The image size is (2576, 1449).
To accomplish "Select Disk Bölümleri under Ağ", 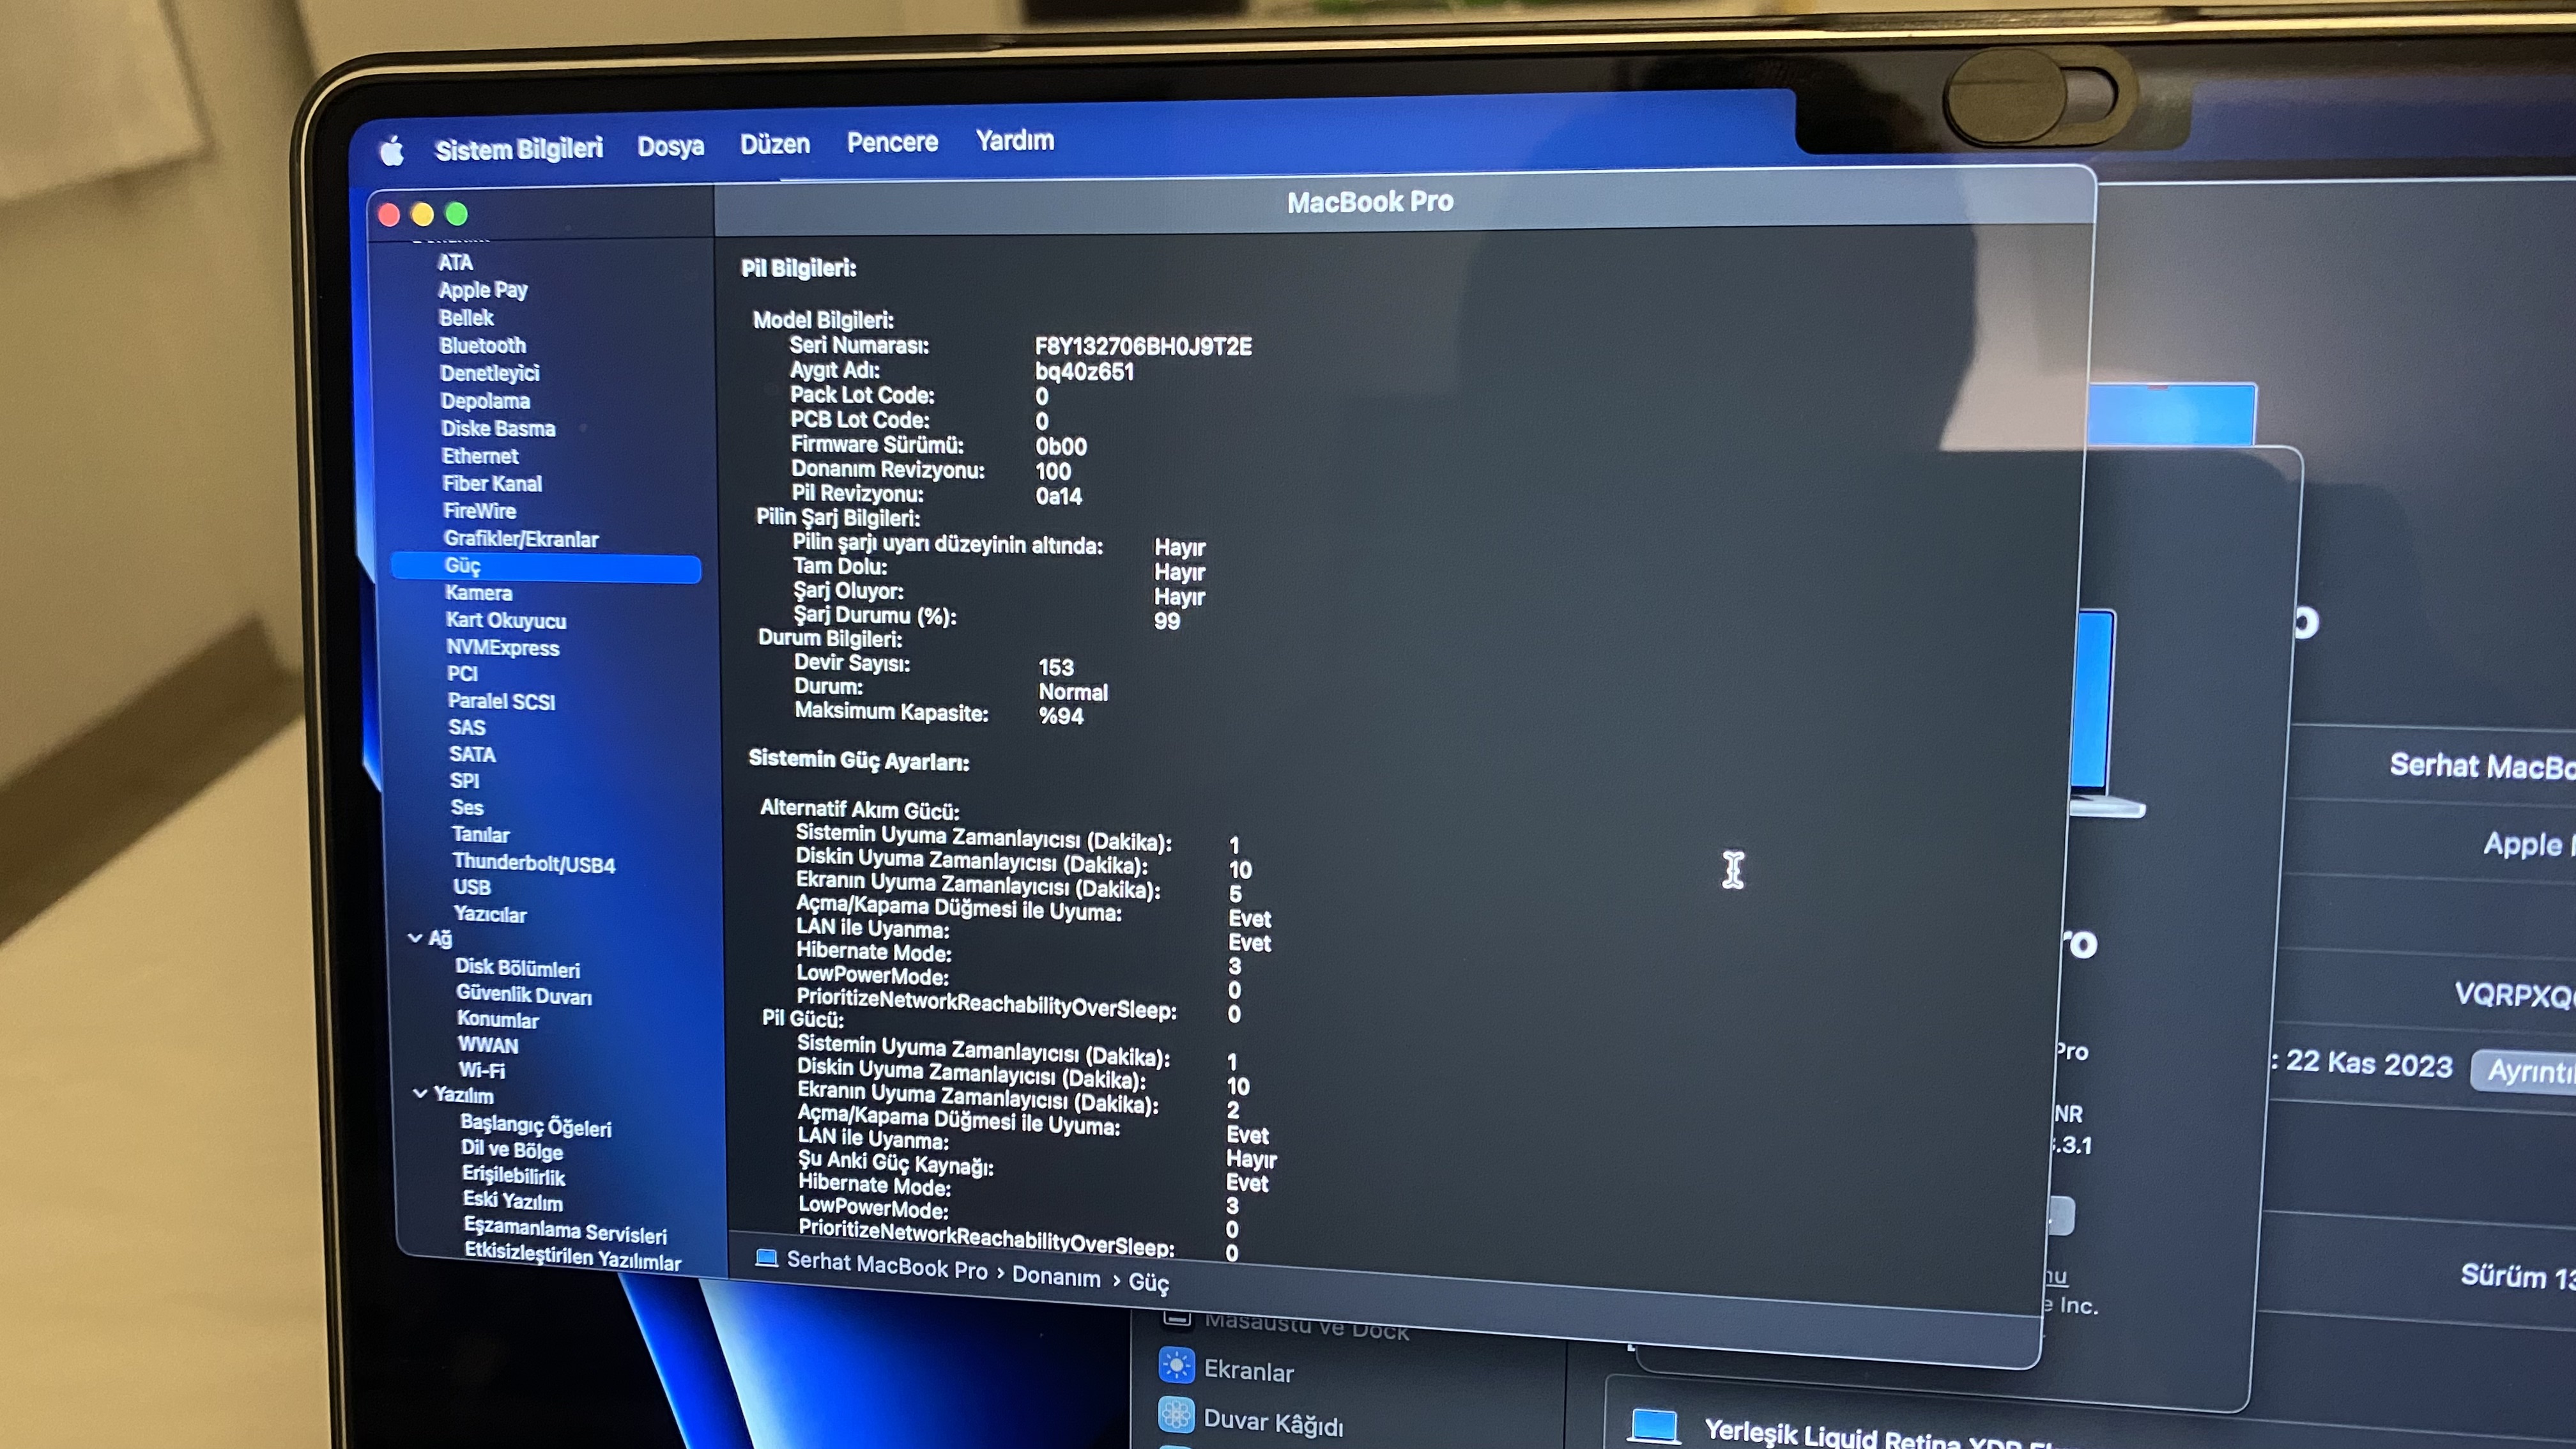I will tap(518, 969).
